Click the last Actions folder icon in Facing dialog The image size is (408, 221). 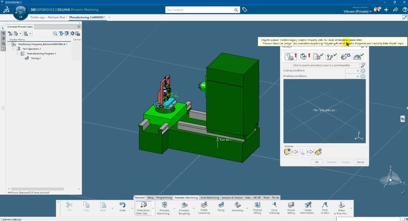318,152
